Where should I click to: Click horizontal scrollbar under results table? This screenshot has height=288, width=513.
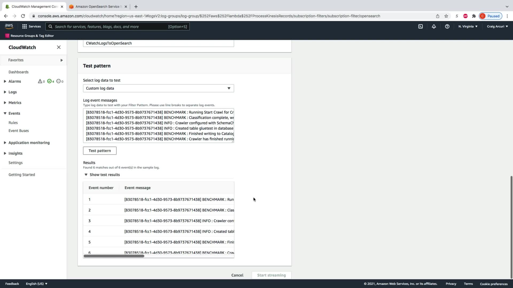[x=114, y=256]
